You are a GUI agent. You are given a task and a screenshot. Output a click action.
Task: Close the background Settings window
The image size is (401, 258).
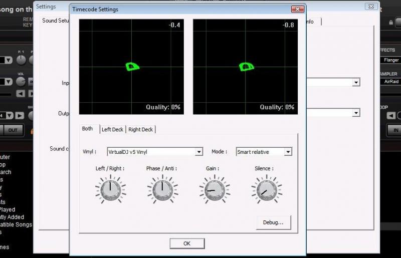(x=371, y=7)
